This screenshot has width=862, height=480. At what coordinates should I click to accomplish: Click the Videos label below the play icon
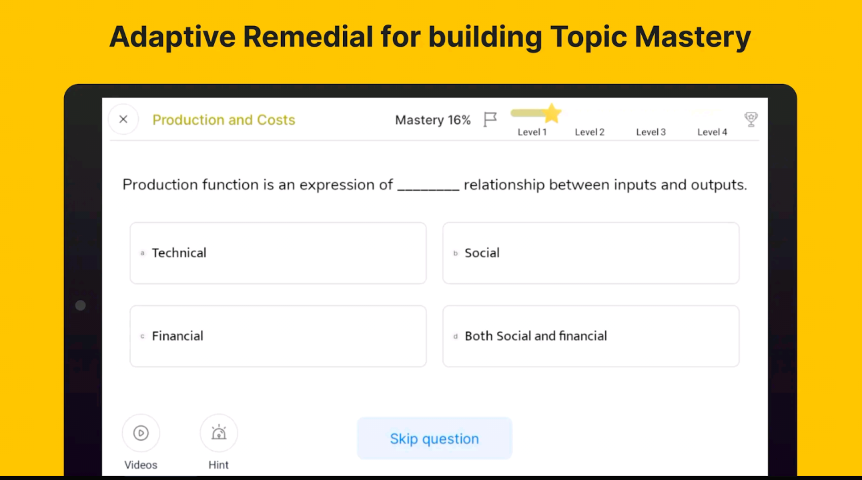(141, 465)
